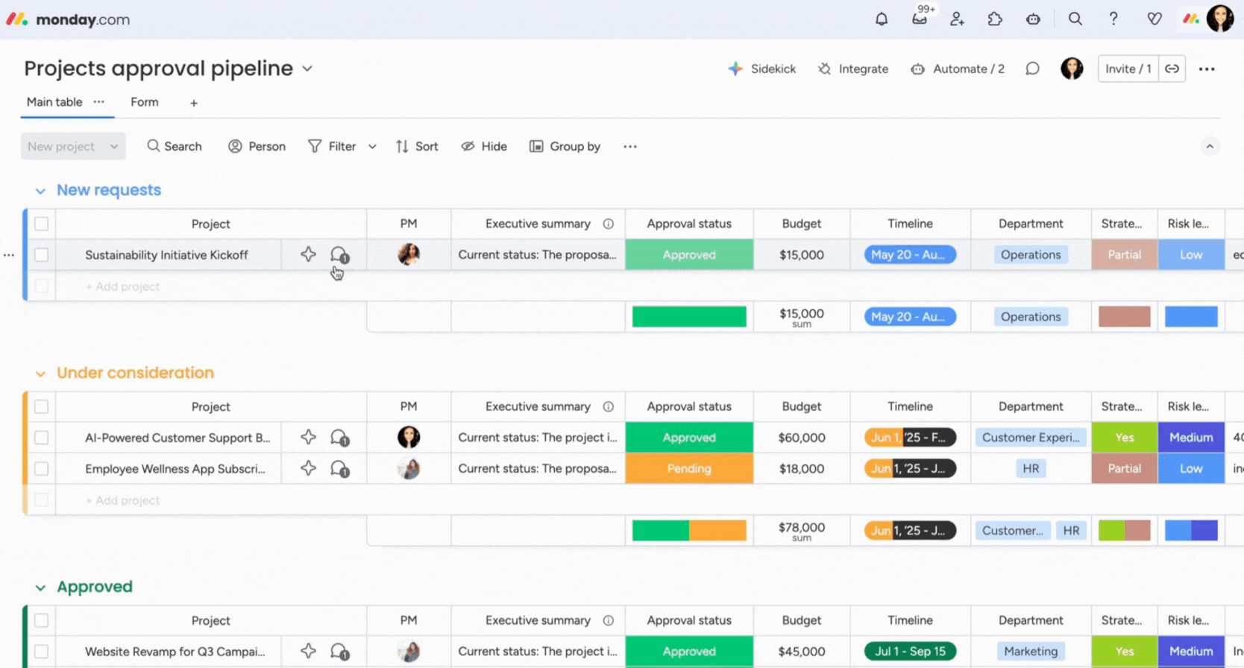Open the Hide columns option
The height and width of the screenshot is (668, 1244).
[484, 146]
